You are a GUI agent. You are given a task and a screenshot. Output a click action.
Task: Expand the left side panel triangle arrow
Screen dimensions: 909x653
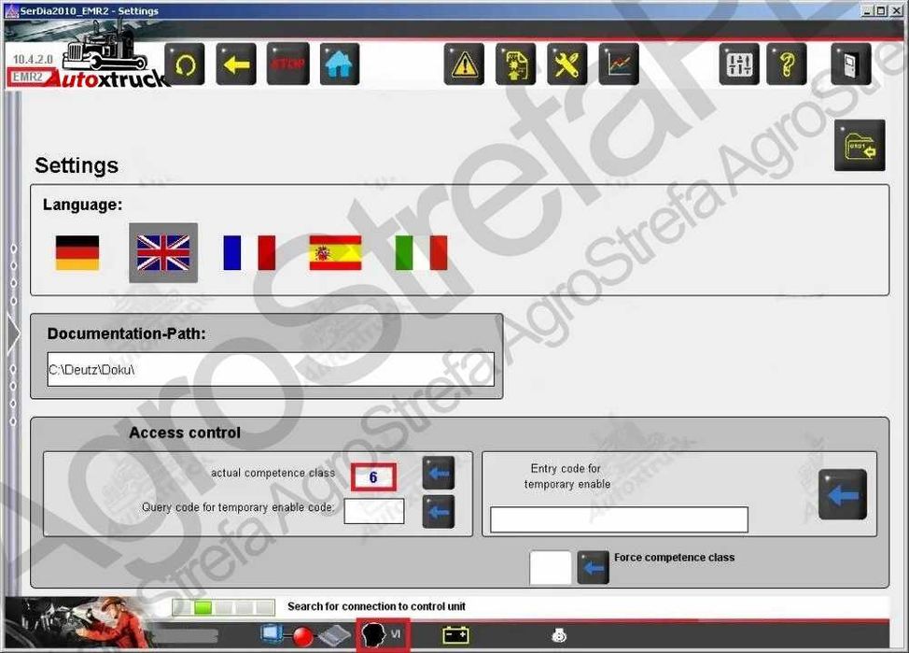click(x=13, y=334)
